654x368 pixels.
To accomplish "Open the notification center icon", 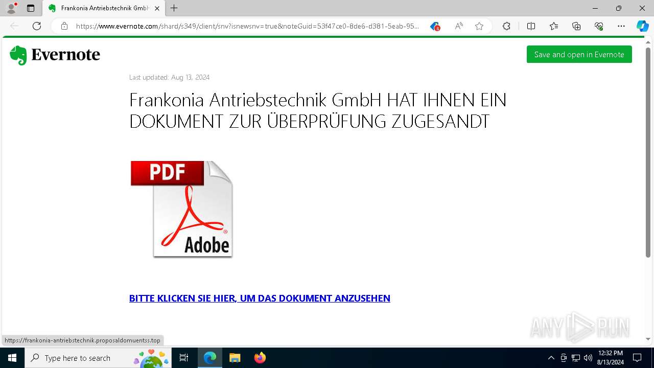I will click(637, 358).
